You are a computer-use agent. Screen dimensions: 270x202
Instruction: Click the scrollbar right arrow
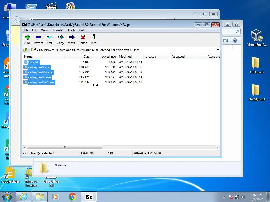[217, 147]
